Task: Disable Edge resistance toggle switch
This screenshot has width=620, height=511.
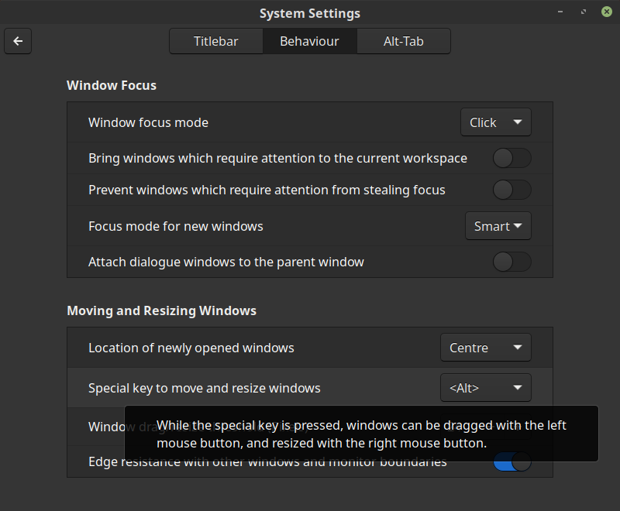Action: tap(512, 461)
